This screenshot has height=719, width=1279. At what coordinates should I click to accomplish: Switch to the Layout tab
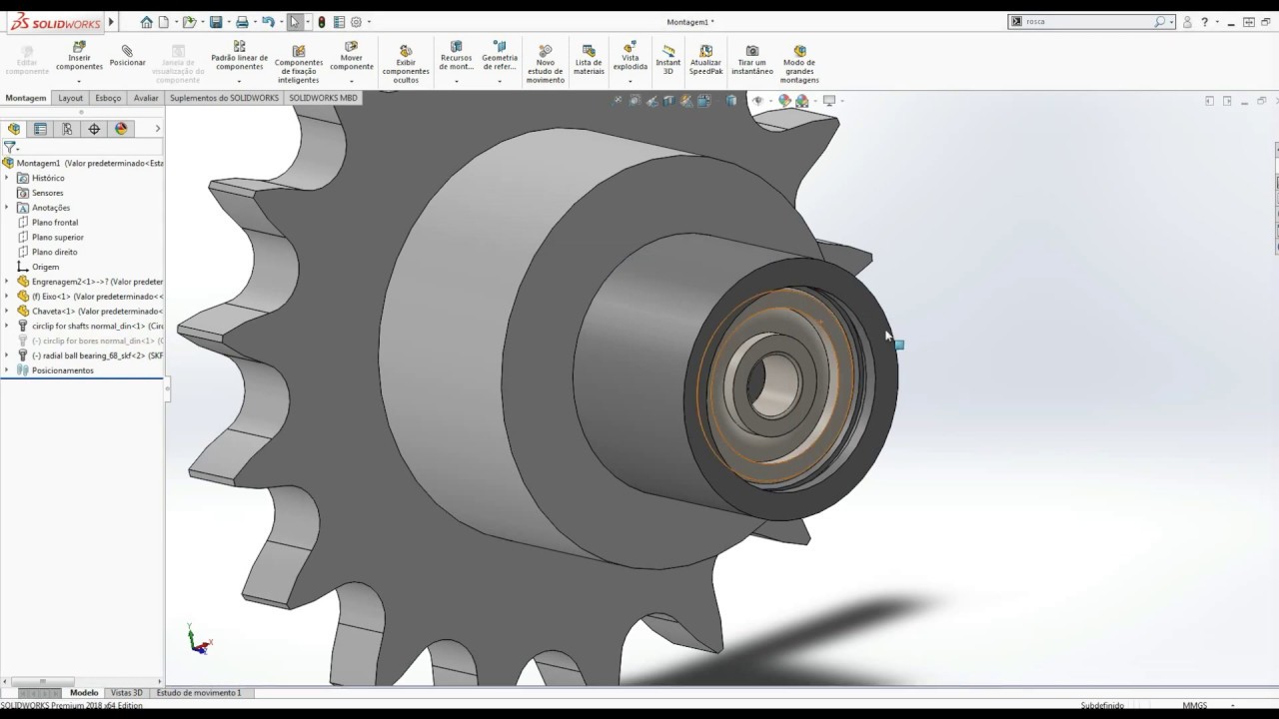pos(70,98)
